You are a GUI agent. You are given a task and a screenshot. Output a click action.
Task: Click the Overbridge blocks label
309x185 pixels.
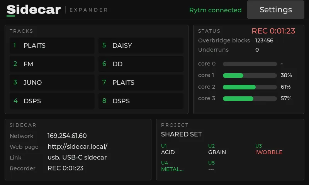point(224,40)
